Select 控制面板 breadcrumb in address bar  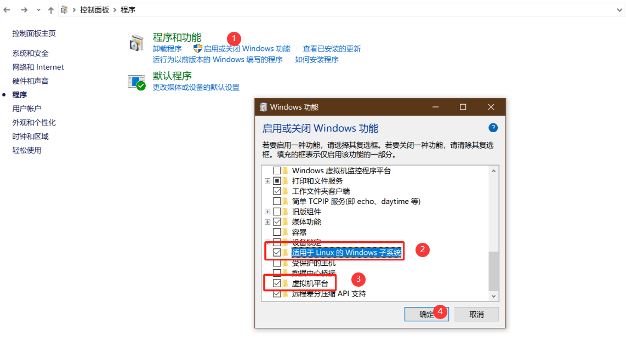pos(94,10)
